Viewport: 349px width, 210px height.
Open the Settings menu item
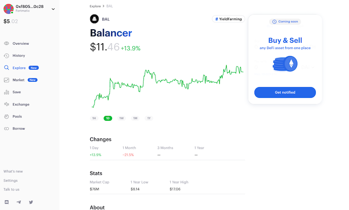pos(10,180)
